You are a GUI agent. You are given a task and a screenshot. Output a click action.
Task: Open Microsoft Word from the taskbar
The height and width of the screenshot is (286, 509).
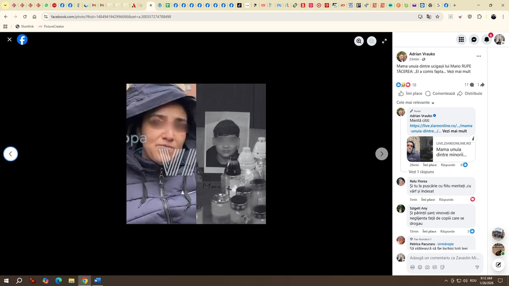coord(97,281)
